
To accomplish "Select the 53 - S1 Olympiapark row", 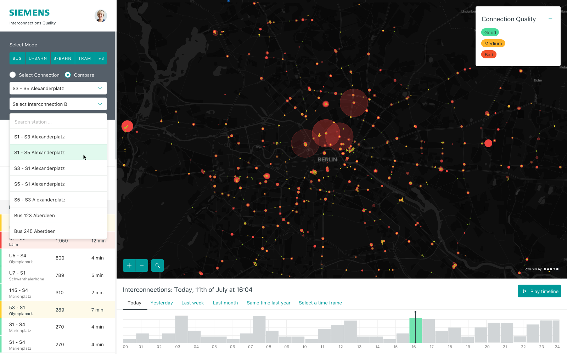I will (57, 310).
